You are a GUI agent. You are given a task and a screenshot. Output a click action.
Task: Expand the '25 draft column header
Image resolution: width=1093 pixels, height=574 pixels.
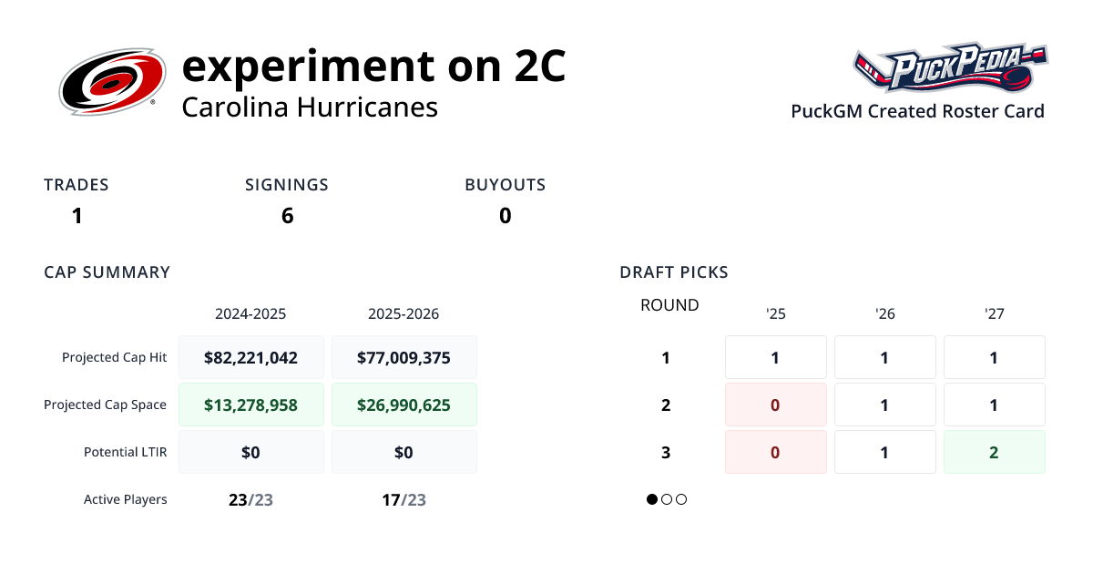775,313
